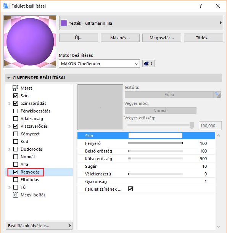Image resolution: width=227 pixels, height=233 pixels.
Task: Click the parameter list scroll-down arrow
Action: coord(218,227)
